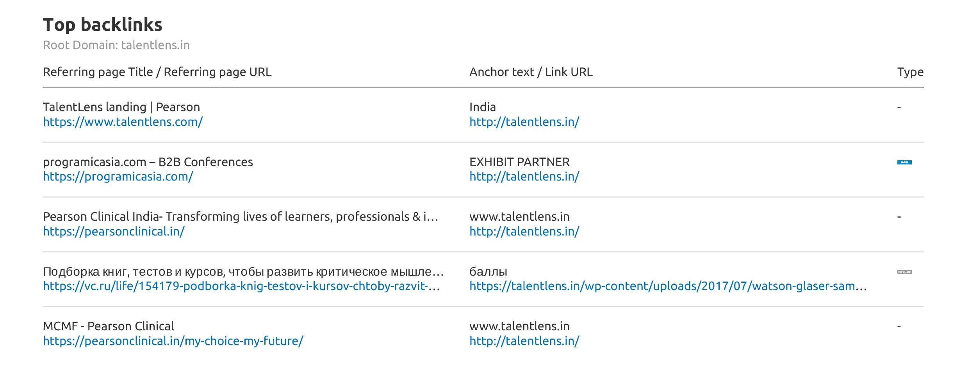
Task: Open the https://programicasia.com/ referring URL
Action: coord(118,177)
